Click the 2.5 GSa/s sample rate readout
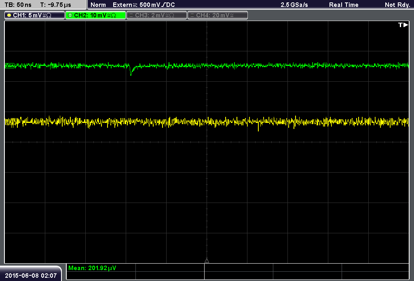 (x=294, y=5)
